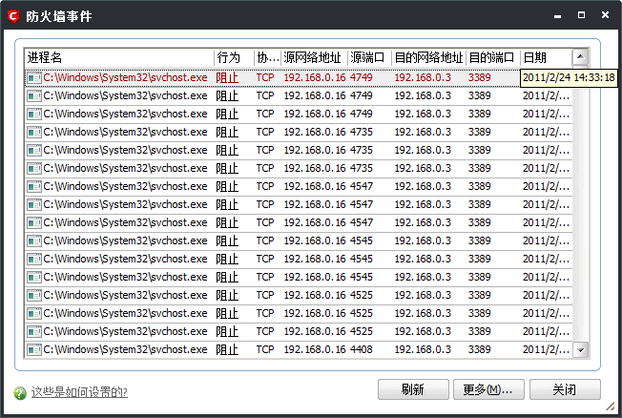The height and width of the screenshot is (418, 622).
Task: Select the process icon of the red highlighted row
Action: 34,77
